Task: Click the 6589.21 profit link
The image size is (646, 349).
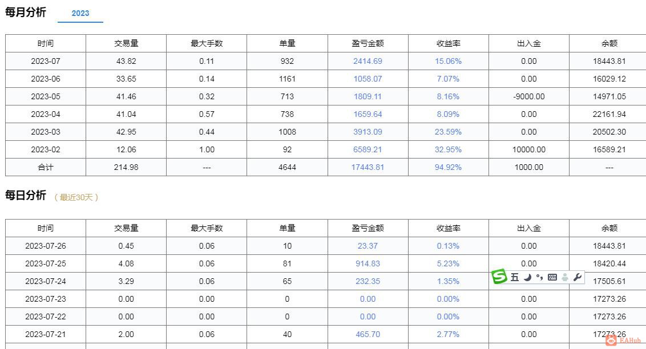Action: coord(367,149)
